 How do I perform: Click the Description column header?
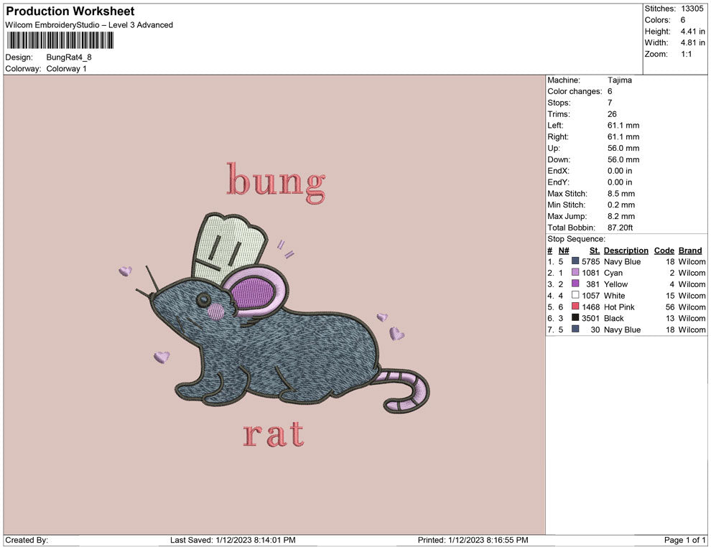[x=626, y=251]
